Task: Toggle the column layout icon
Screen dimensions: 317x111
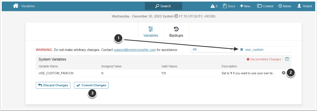Action: point(287,59)
